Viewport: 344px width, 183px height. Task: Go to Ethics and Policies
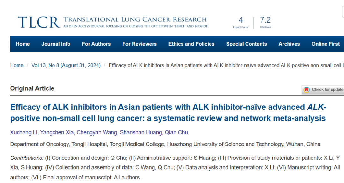(x=191, y=44)
